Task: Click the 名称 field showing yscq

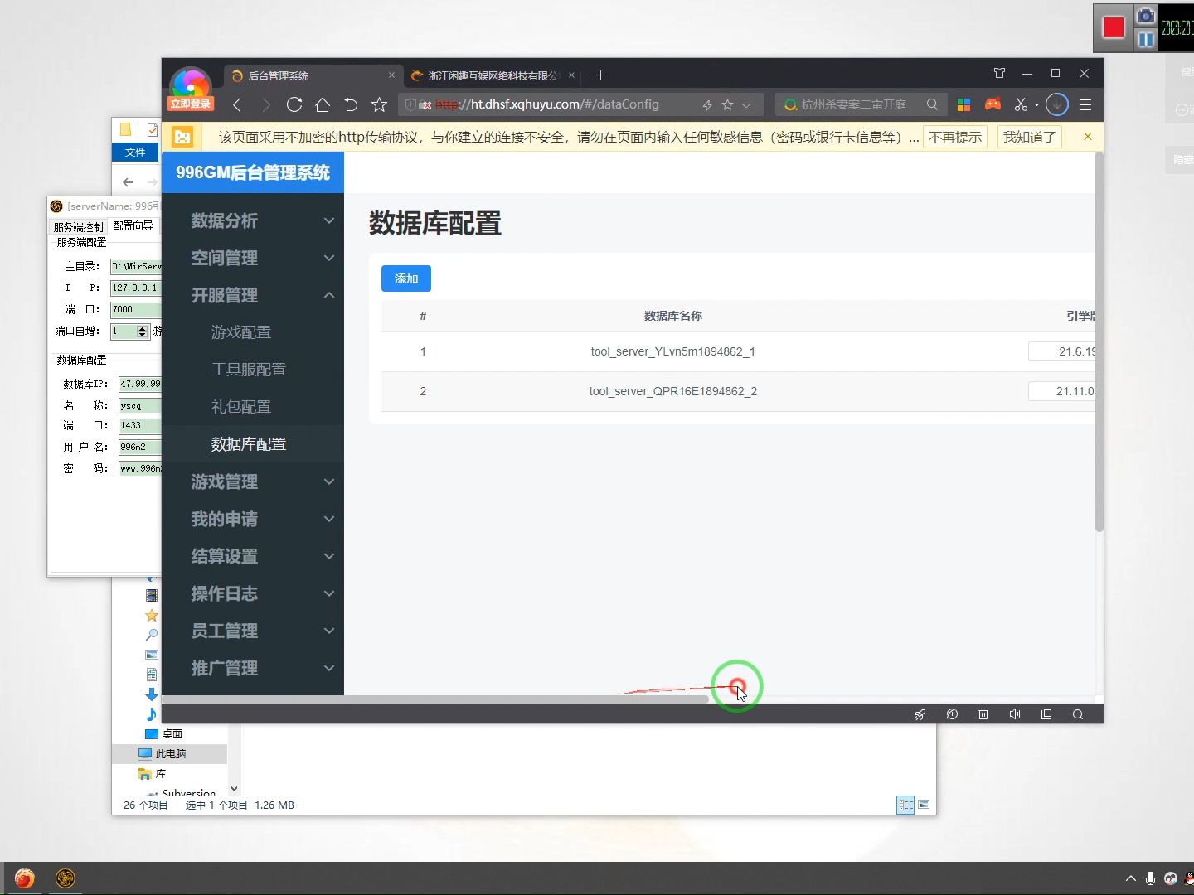Action: tap(139, 405)
